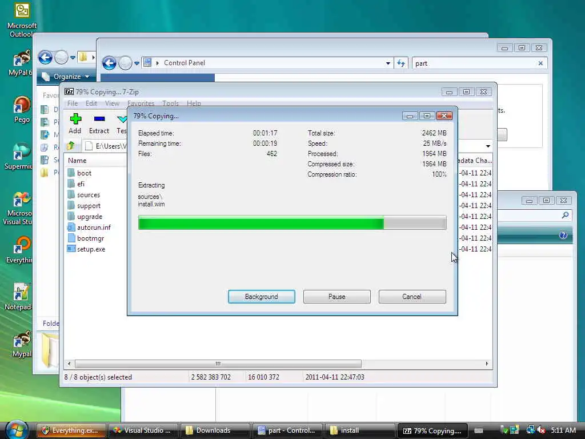Switch to the install taskbar button
The height and width of the screenshot is (439, 585).
[x=359, y=430]
